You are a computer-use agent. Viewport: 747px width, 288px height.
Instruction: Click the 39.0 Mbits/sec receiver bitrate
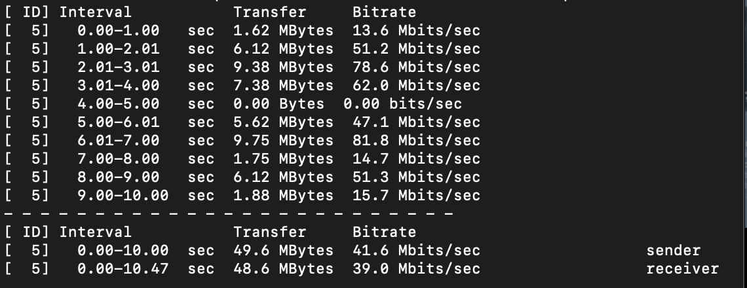pyautogui.click(x=416, y=269)
